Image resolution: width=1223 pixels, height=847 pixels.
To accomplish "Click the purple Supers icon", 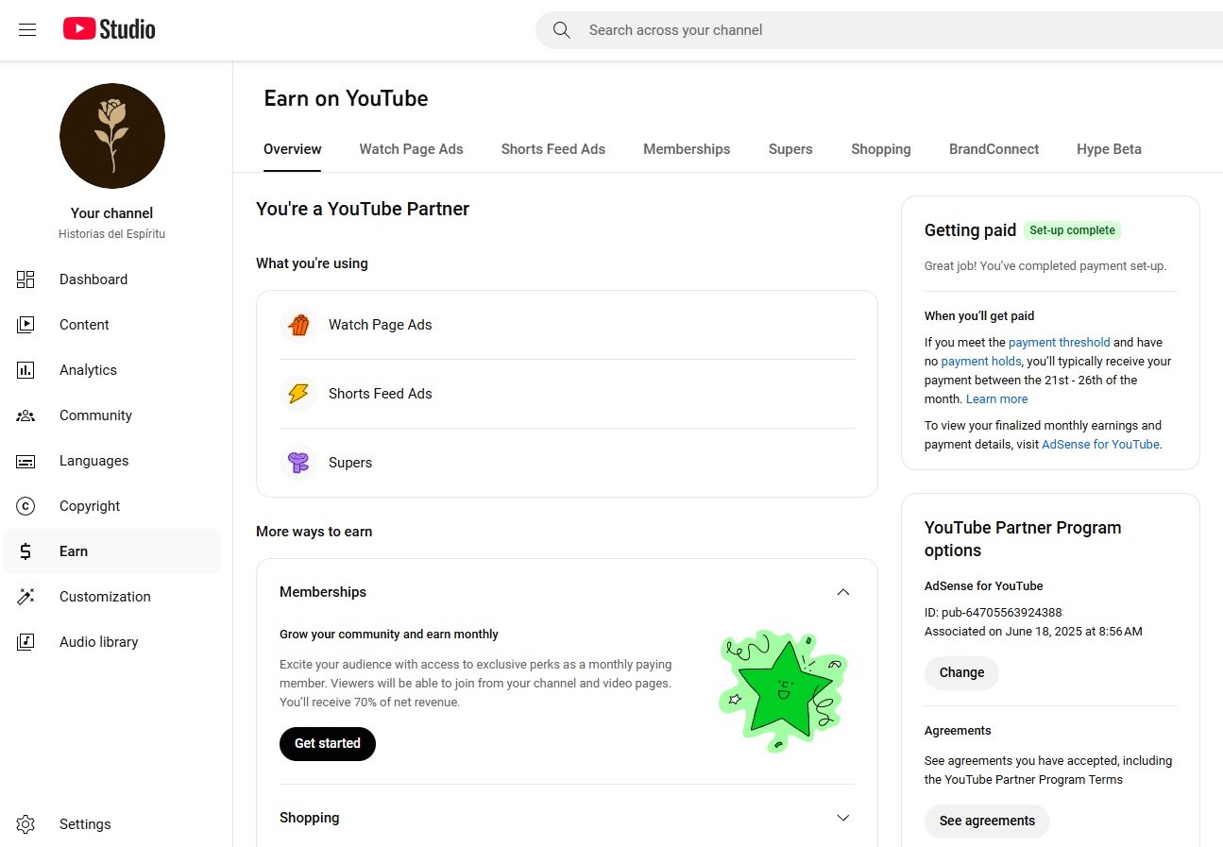I will 298,463.
